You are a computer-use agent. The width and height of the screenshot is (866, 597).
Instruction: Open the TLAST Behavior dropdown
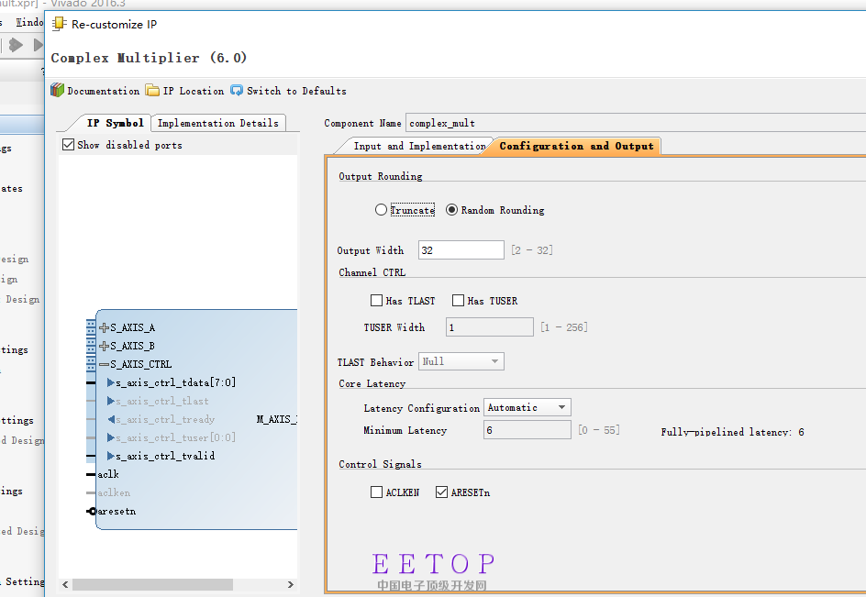pos(461,361)
